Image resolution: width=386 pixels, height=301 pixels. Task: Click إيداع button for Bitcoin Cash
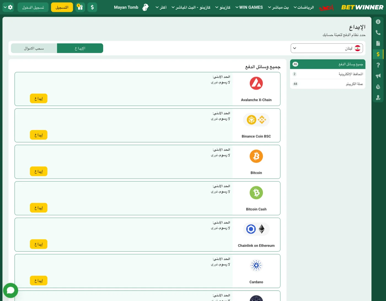tap(39, 208)
